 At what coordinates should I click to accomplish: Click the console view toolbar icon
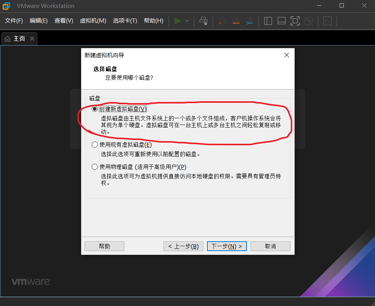point(327,21)
